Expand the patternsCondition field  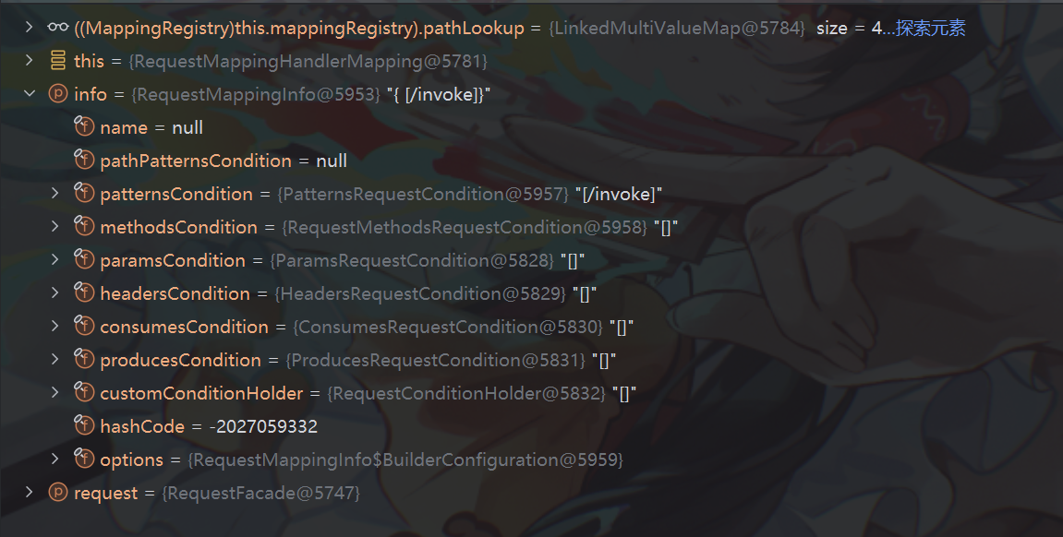(x=55, y=193)
